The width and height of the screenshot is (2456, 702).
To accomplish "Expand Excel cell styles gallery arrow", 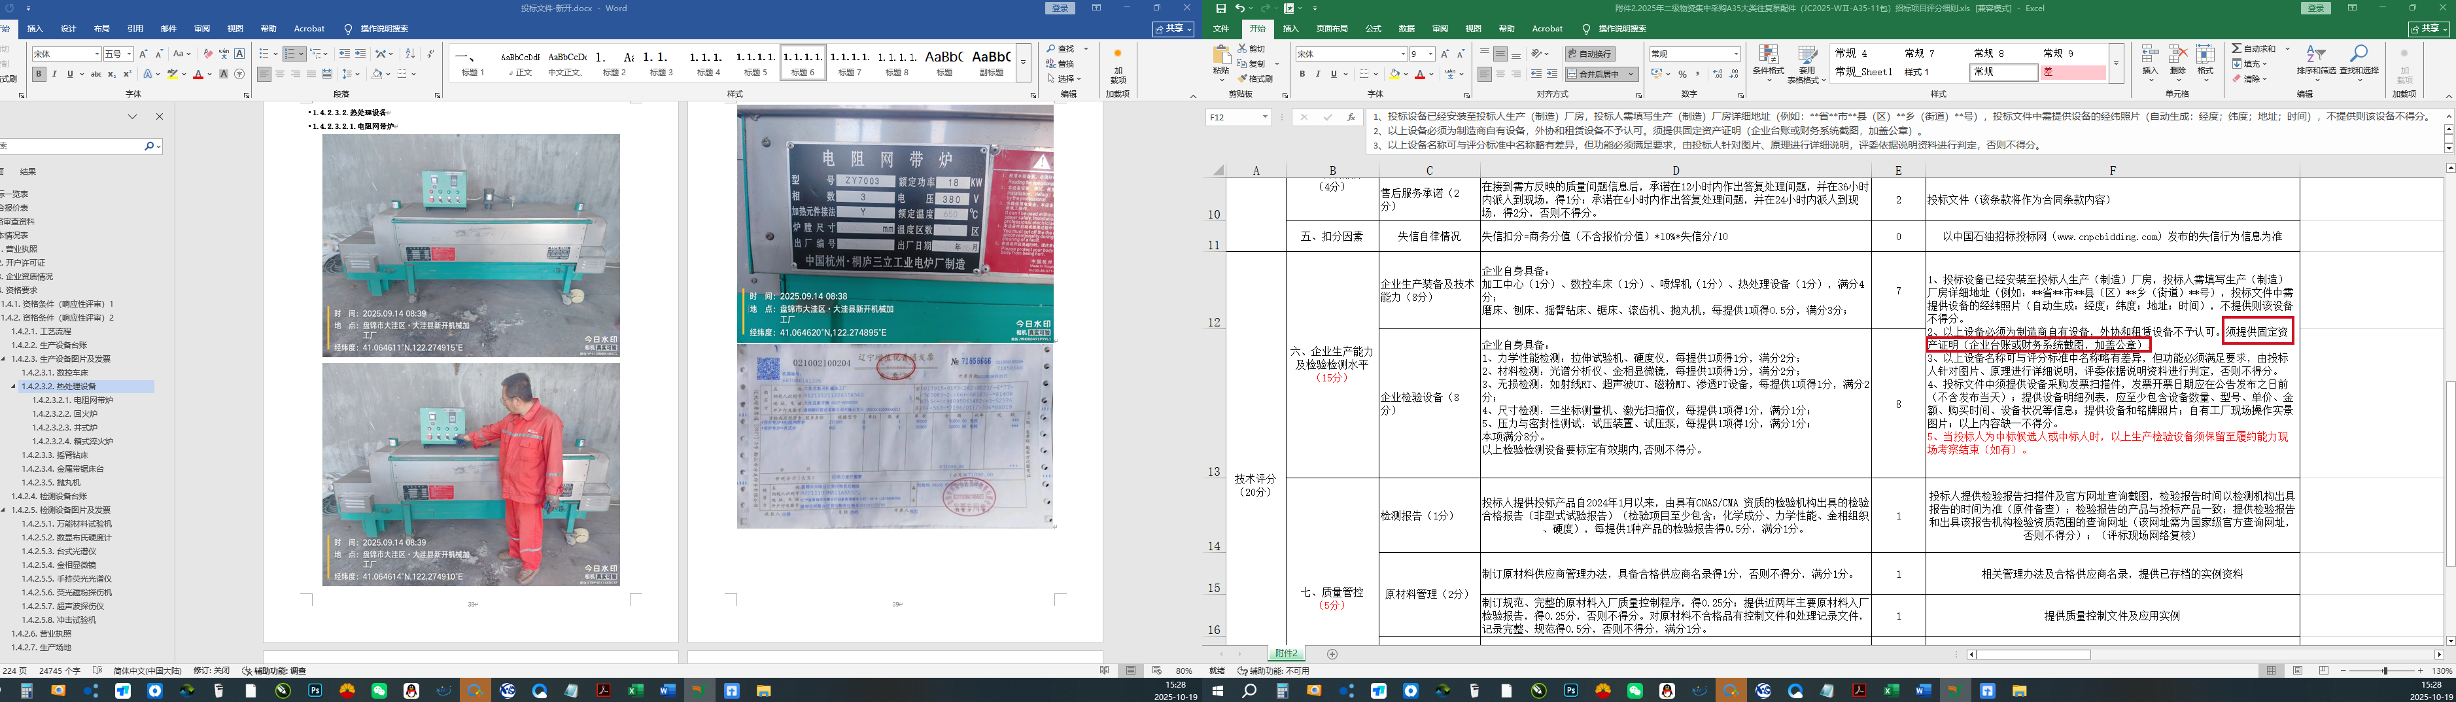I will pos(2116,63).
